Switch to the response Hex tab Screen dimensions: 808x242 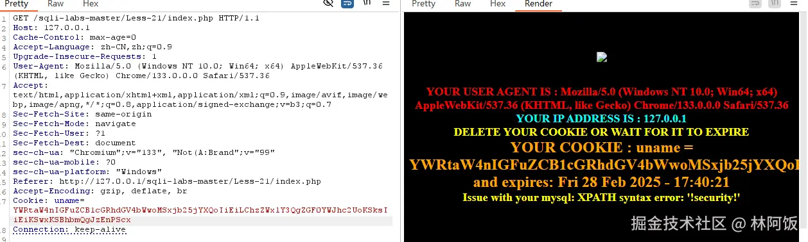click(x=498, y=4)
